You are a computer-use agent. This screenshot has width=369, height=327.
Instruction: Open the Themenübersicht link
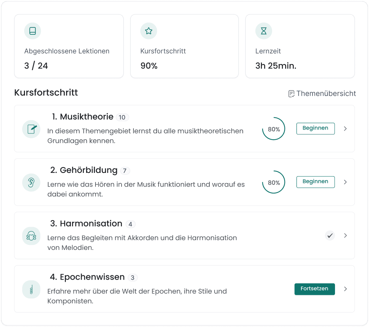click(326, 93)
